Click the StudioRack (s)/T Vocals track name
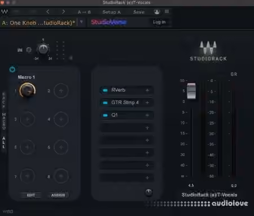 209,195
